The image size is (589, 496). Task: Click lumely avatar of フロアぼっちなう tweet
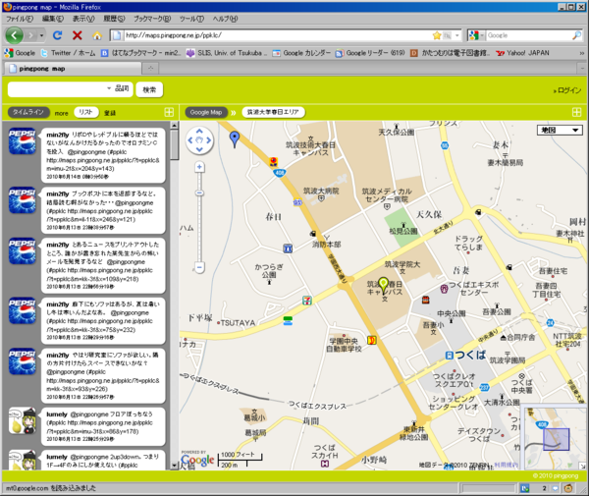(23, 420)
